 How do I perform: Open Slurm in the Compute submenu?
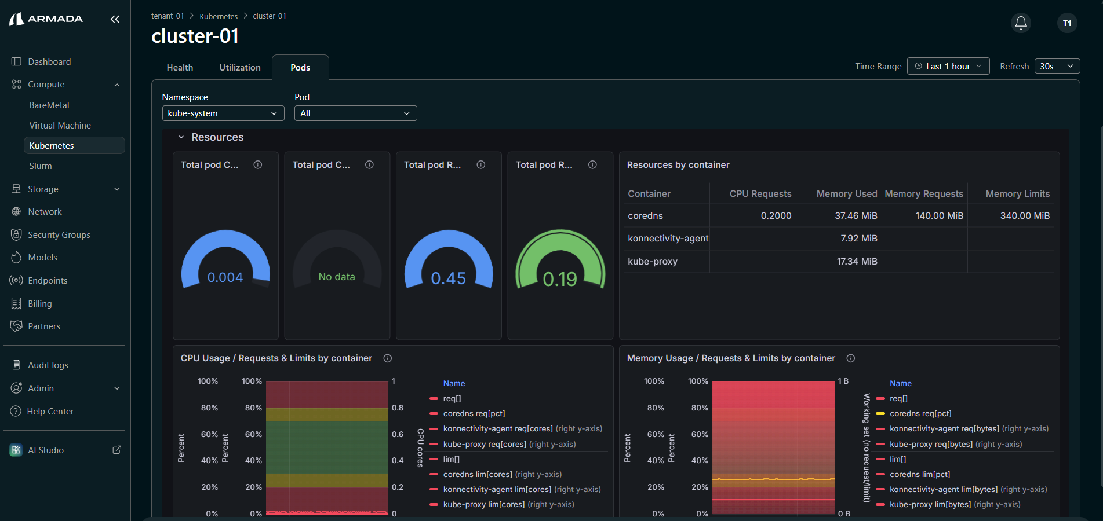41,166
